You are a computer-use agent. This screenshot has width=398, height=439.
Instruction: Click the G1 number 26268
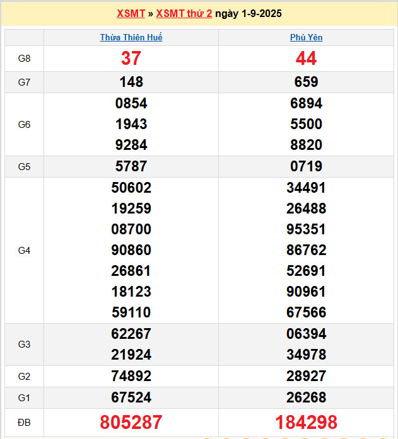click(306, 397)
